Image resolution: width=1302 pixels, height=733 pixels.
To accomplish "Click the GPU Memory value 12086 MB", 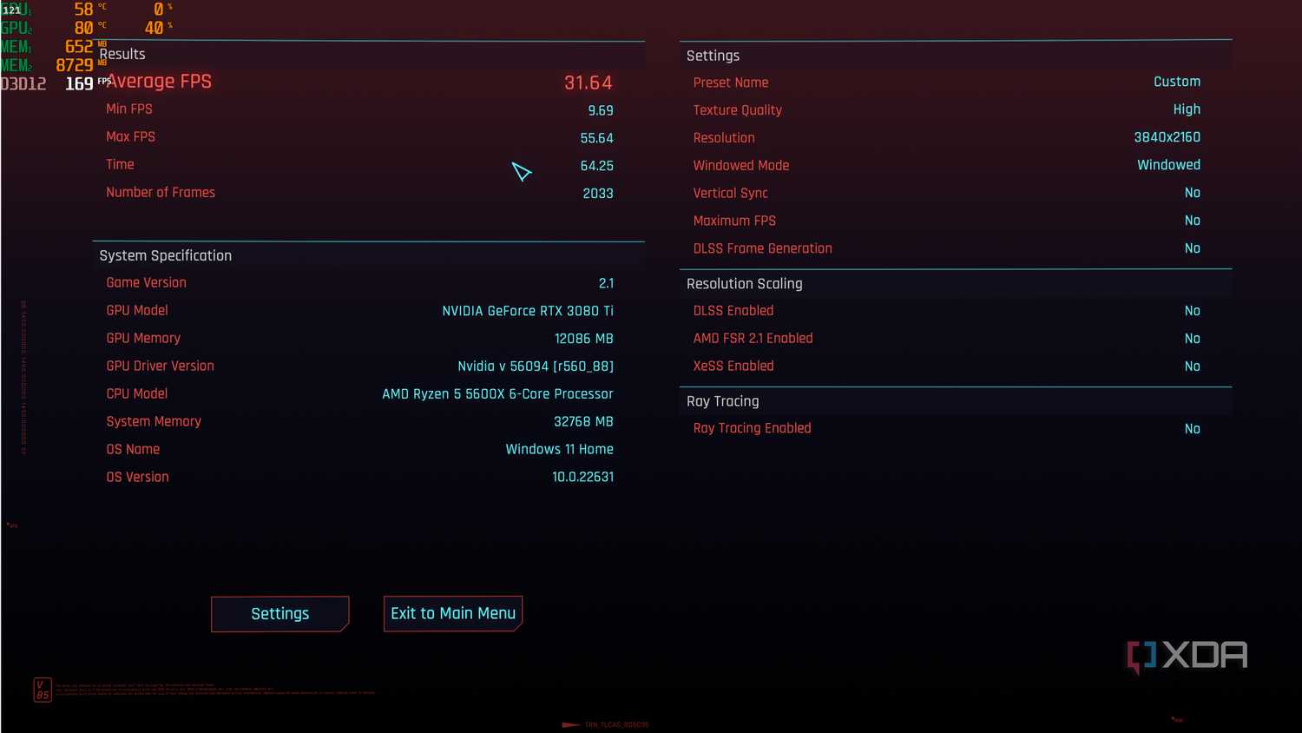I will click(x=584, y=339).
